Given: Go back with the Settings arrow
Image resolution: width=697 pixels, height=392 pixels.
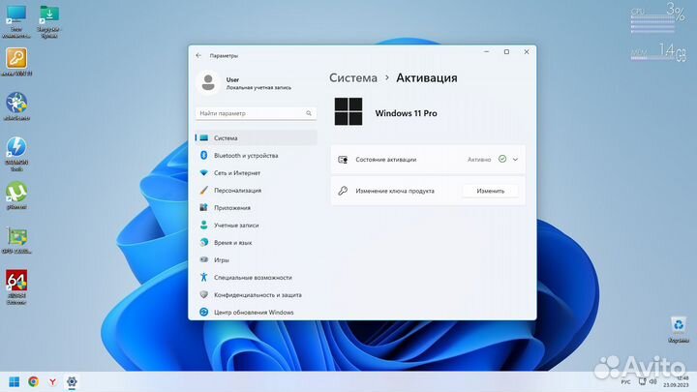Looking at the screenshot, I should 198,55.
